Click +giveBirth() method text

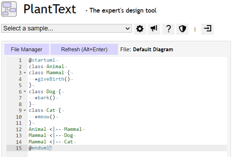pyautogui.click(x=52, y=79)
